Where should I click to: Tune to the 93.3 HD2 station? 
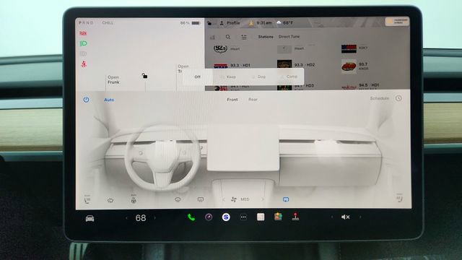point(296,65)
